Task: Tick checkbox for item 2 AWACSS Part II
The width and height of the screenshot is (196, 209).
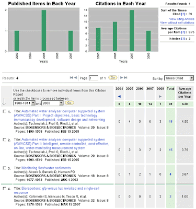Action: (5, 140)
